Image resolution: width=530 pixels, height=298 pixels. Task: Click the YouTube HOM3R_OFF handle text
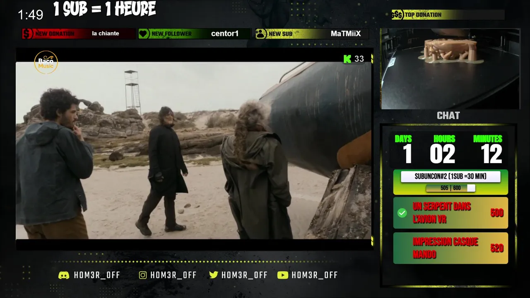[x=315, y=275]
